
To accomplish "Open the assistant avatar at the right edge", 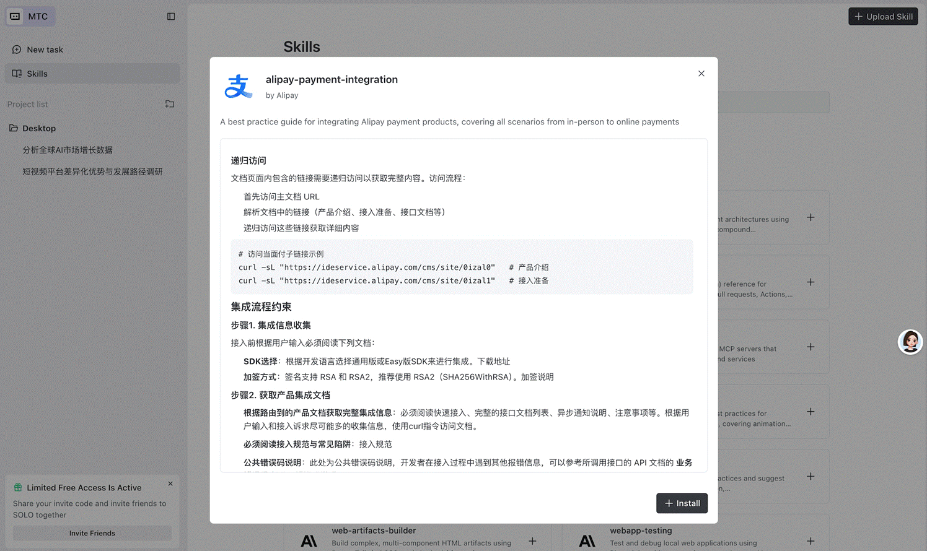I will click(910, 342).
